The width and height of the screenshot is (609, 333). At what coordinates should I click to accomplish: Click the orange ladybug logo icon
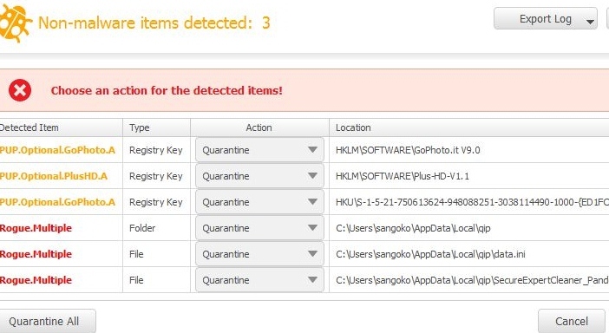[15, 23]
